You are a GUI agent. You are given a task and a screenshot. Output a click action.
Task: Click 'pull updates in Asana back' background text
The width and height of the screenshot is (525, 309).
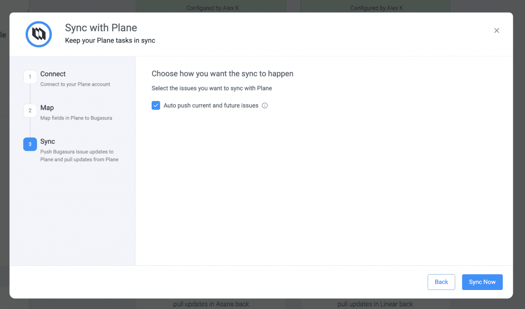click(211, 304)
